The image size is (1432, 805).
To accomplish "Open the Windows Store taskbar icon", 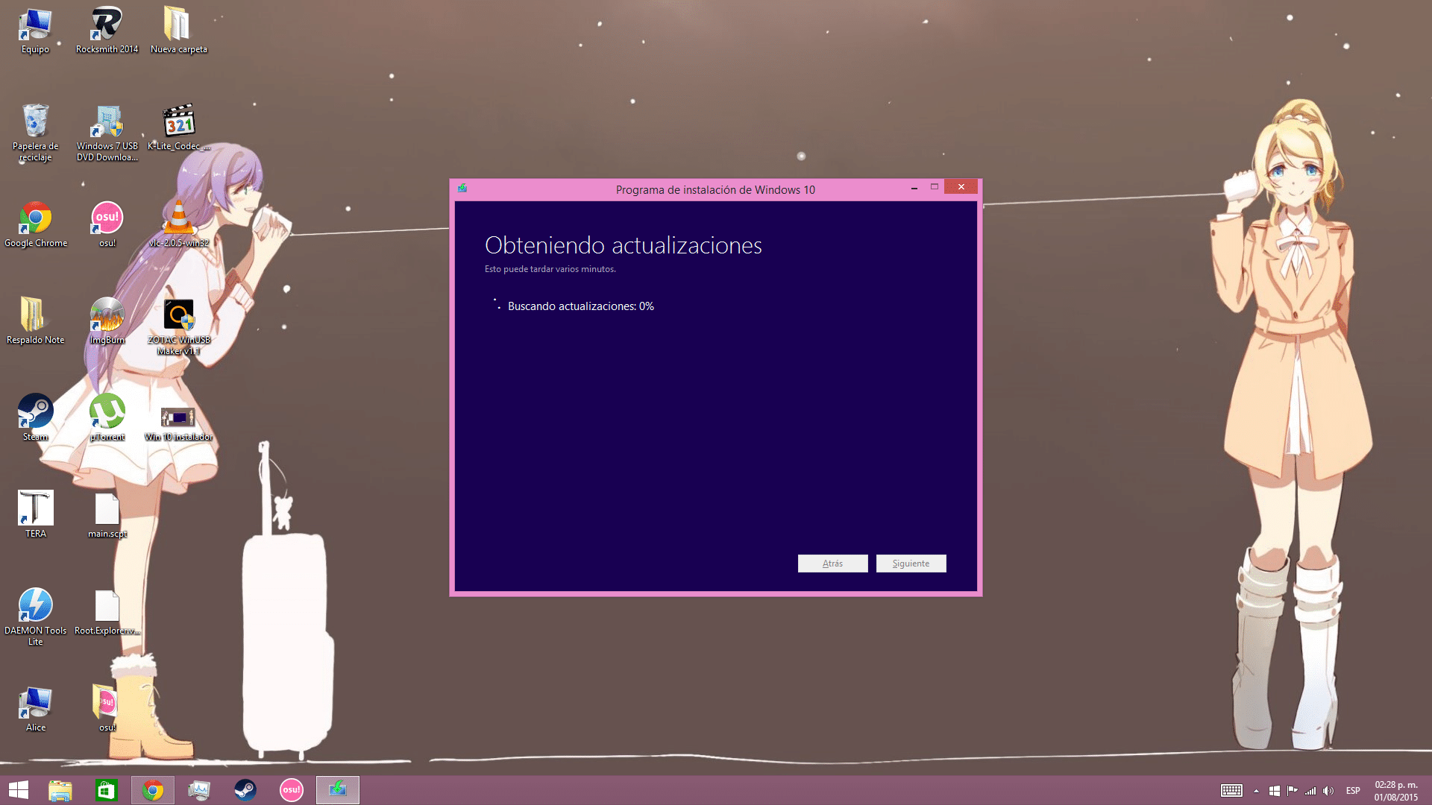I will coord(106,790).
